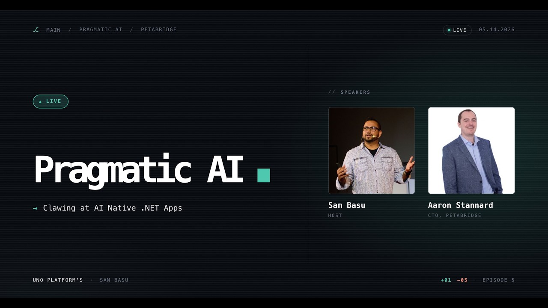Click the CTO, PETABRIDGE label

point(455,216)
